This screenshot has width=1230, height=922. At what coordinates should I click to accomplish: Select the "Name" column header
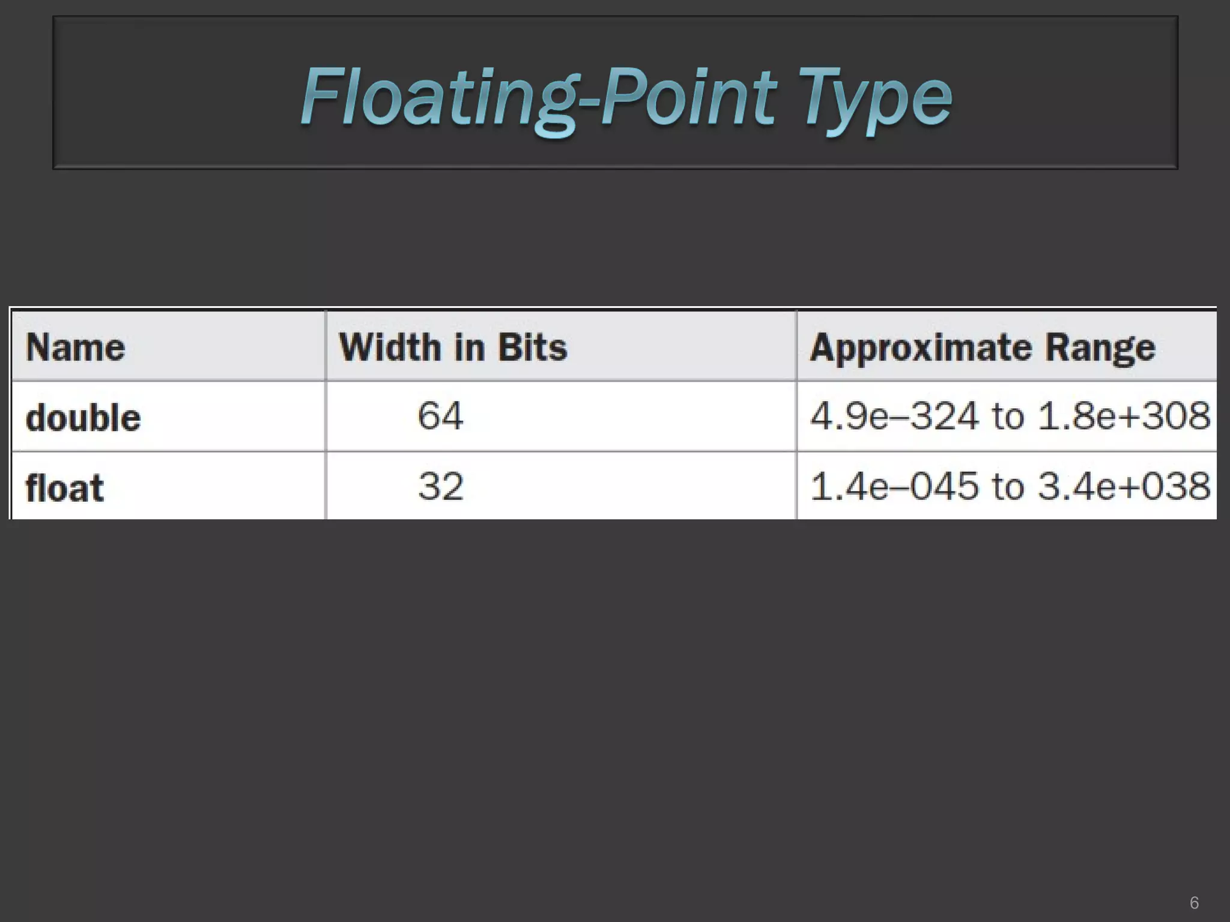pos(76,347)
